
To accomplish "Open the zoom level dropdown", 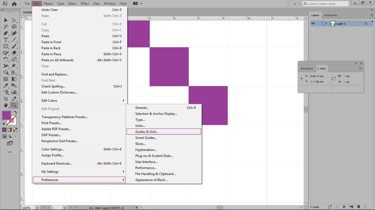I will coord(37,208).
